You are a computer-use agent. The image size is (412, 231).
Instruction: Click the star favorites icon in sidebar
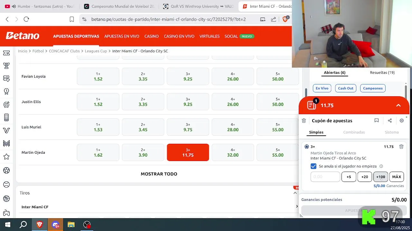6,157
